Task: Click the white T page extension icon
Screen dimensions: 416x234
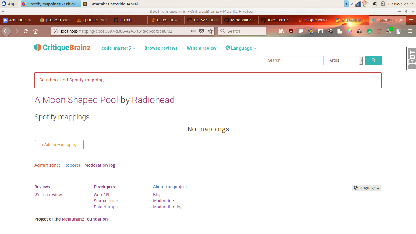Action: coord(301,31)
